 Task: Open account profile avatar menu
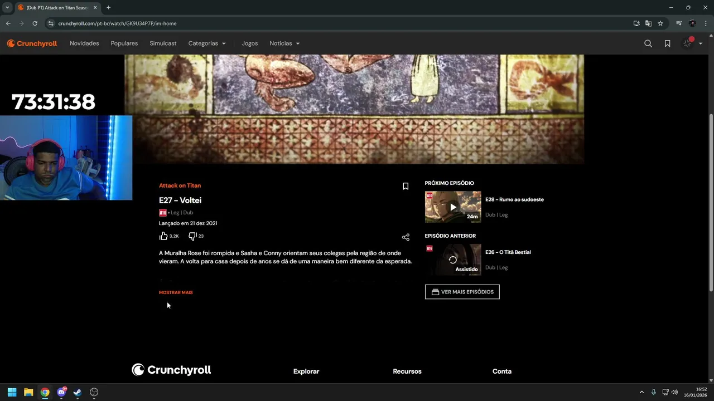(x=688, y=43)
